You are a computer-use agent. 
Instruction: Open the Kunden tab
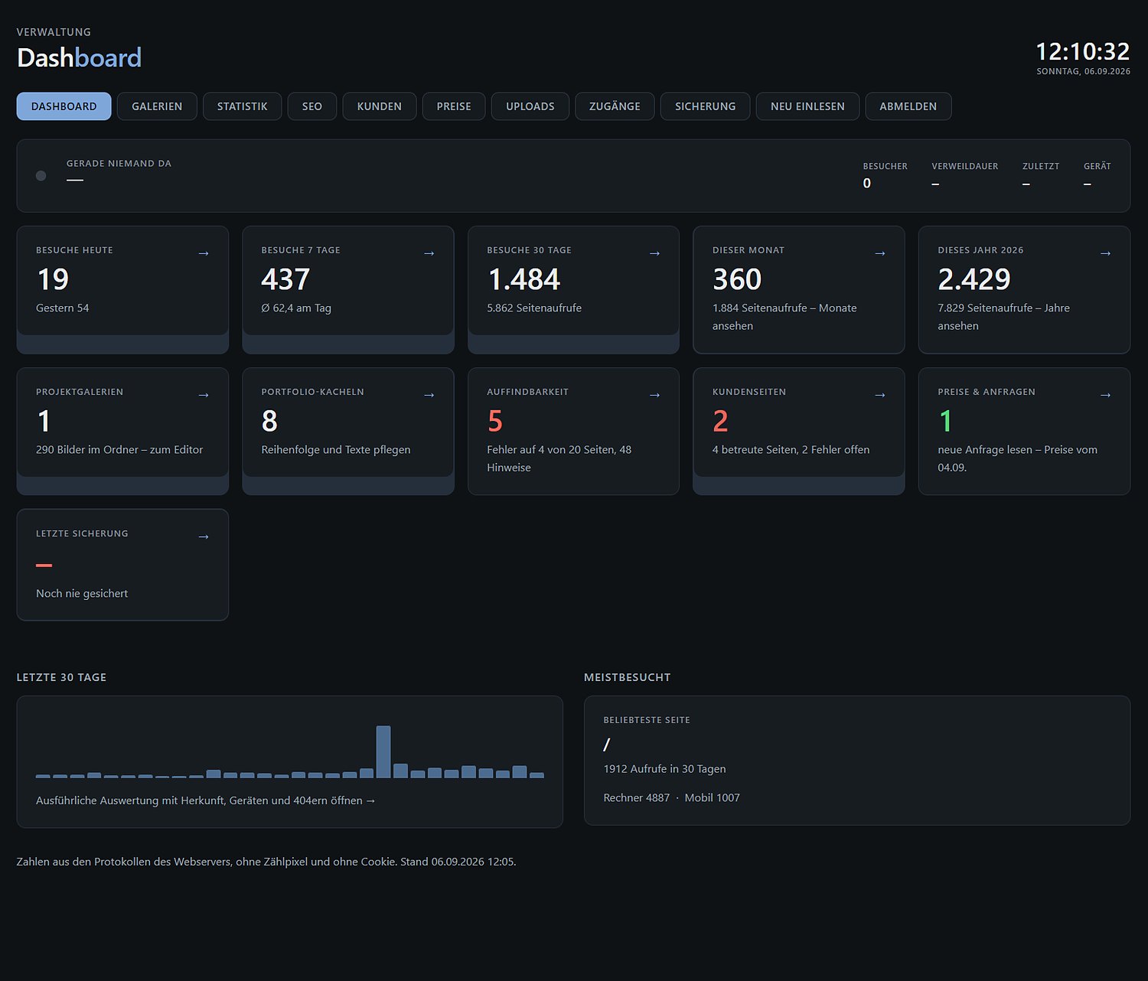(x=380, y=106)
